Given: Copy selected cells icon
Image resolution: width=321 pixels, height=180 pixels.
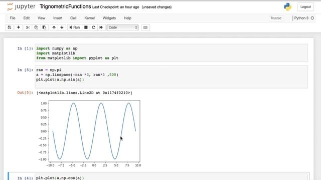Looking at the screenshot, I should pyautogui.click(x=36, y=27).
